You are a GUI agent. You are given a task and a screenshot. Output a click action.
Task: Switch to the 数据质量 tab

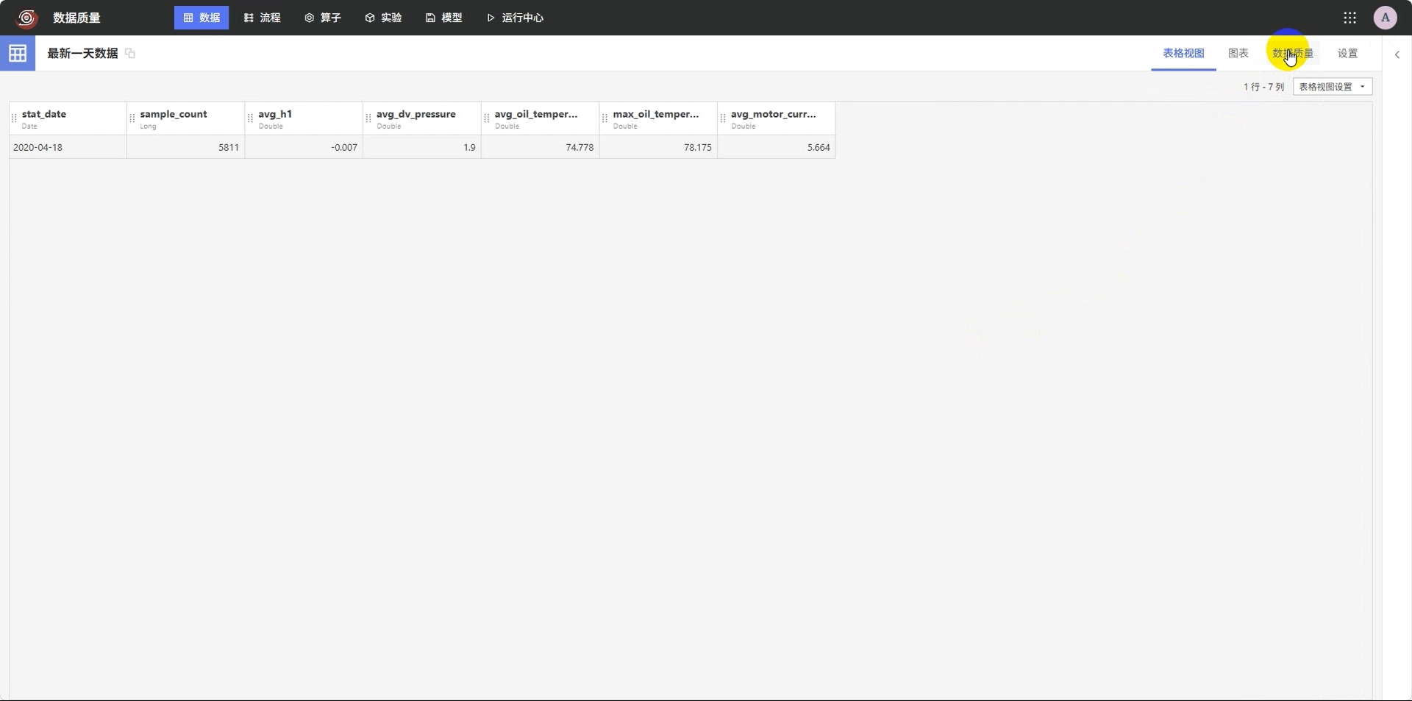coord(1292,53)
